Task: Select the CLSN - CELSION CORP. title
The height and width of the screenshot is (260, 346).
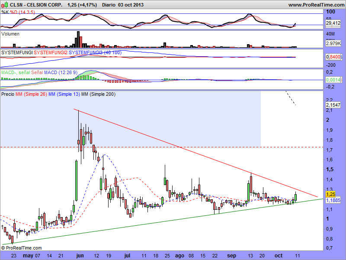Action: [36, 5]
